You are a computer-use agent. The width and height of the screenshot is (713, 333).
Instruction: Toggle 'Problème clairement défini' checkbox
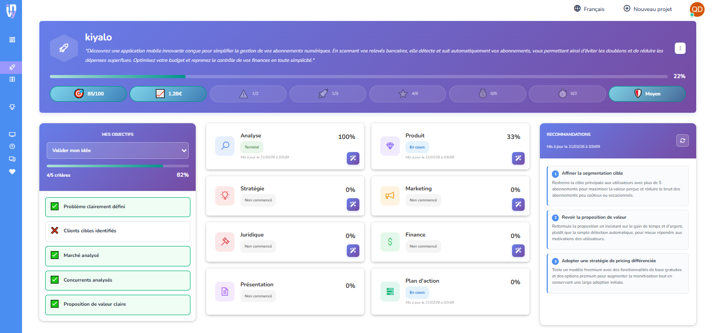[55, 207]
